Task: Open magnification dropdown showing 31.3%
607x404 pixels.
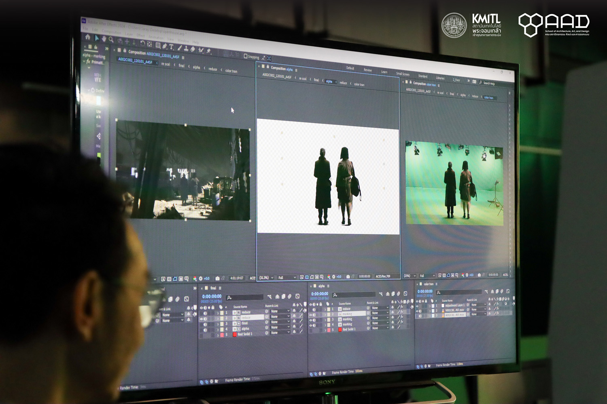Action: click(x=267, y=278)
